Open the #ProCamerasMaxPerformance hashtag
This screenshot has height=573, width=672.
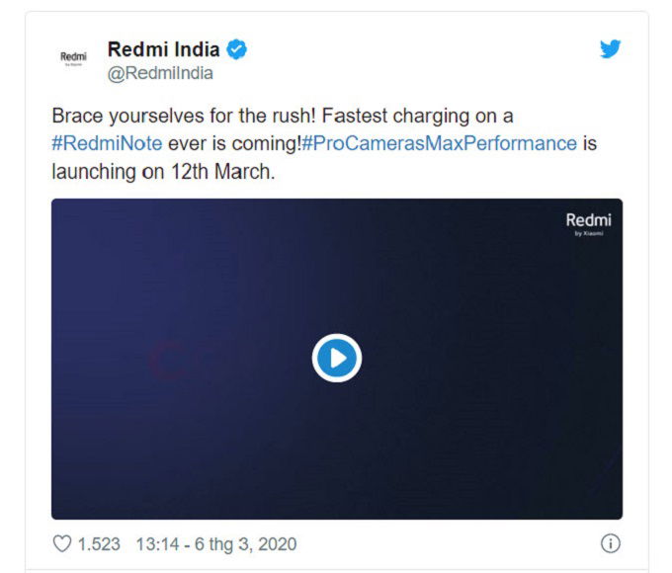click(x=440, y=143)
